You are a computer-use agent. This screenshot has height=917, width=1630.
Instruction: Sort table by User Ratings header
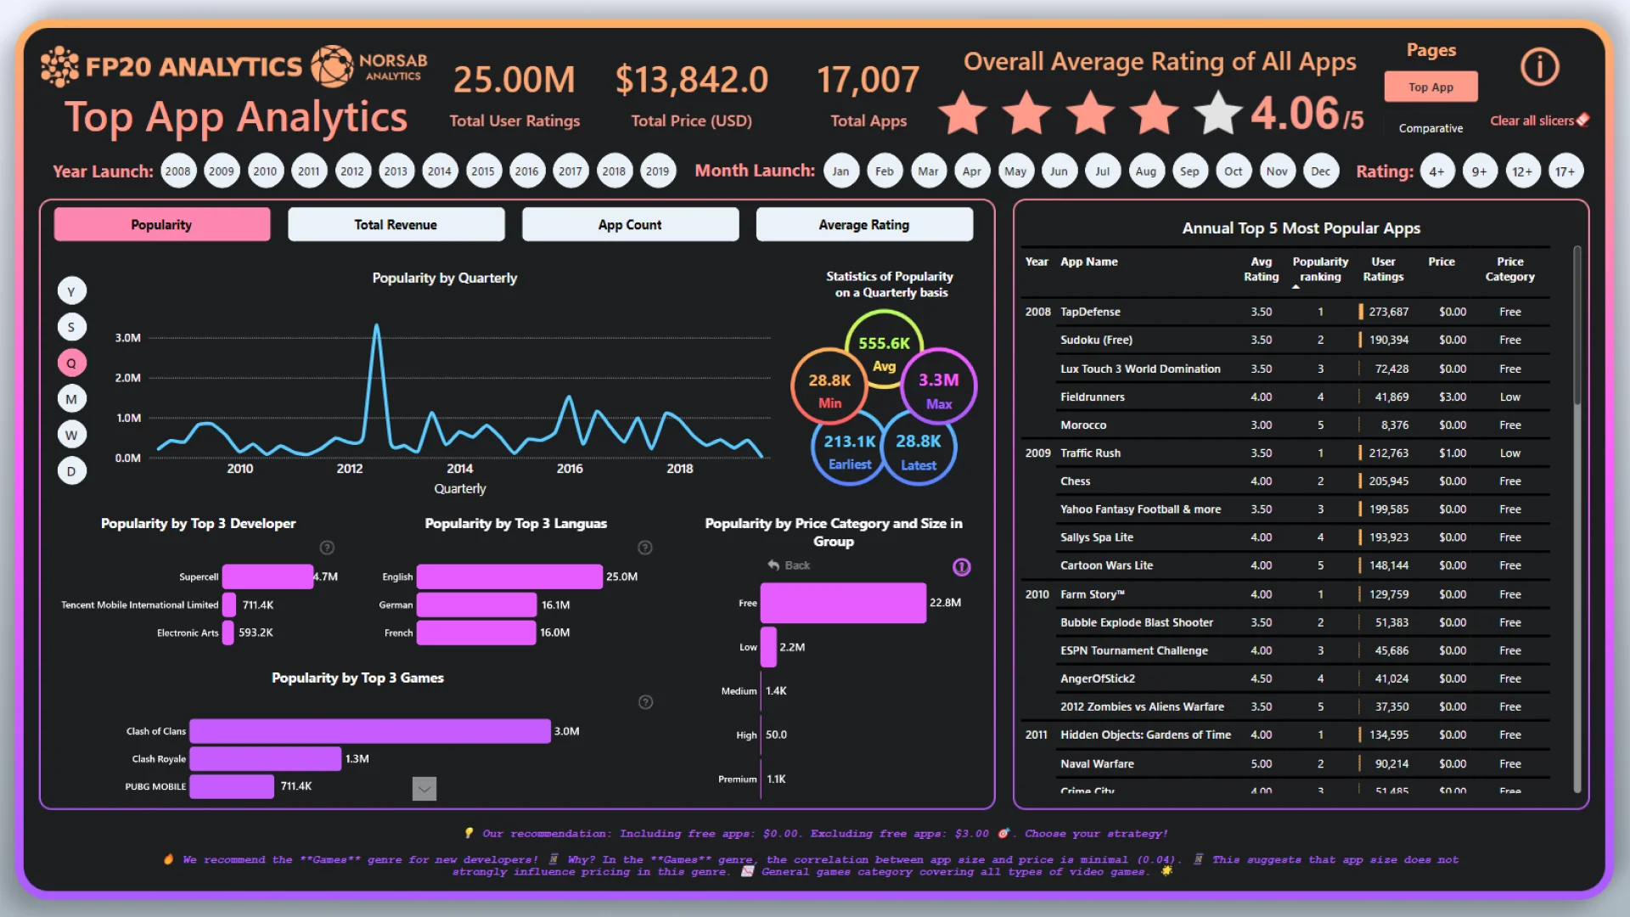(x=1383, y=269)
